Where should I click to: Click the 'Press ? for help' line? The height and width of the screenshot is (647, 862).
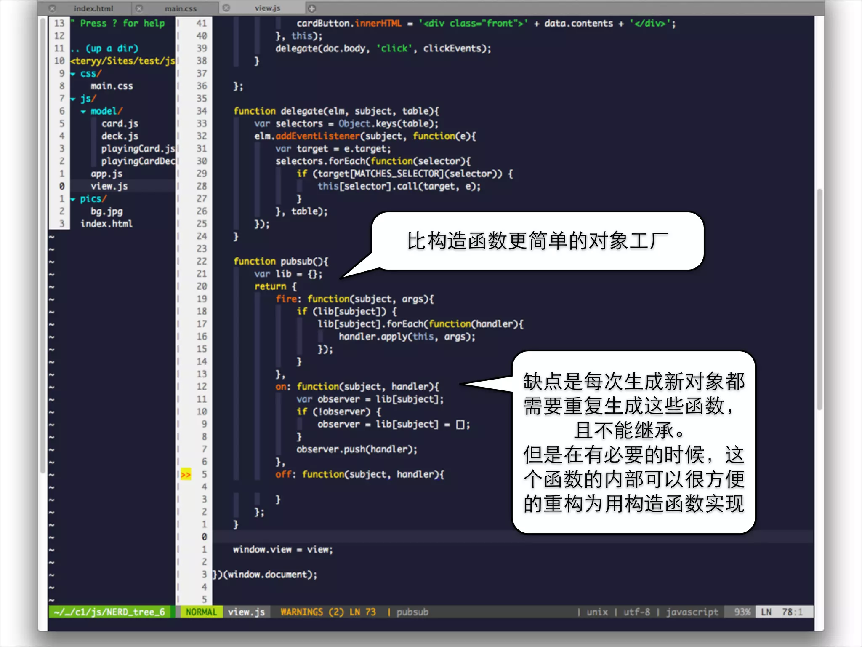pyautogui.click(x=118, y=23)
